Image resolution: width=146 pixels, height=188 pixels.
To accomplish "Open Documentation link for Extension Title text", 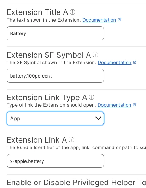I will coord(99,20).
